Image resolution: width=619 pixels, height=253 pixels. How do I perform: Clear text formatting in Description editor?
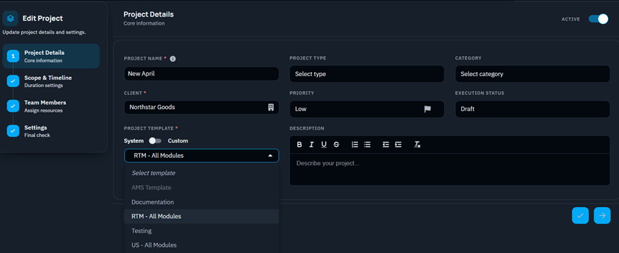[x=417, y=145]
